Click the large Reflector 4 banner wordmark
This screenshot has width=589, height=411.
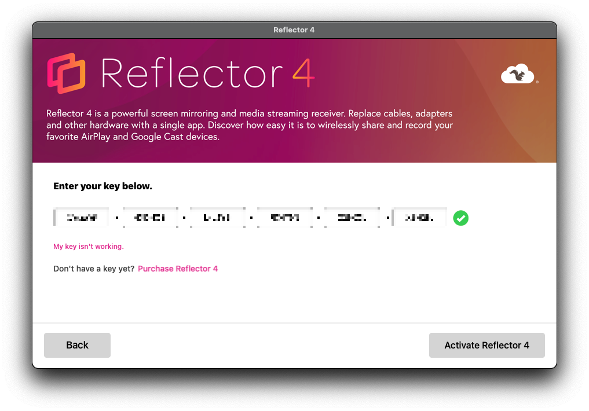(207, 73)
